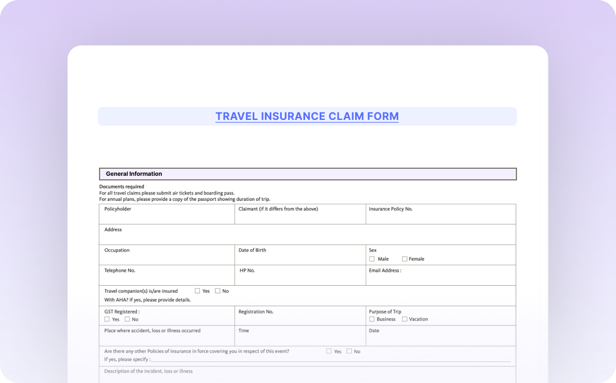This screenshot has height=383, width=616.
Task: Check No for other insurance policies in force
Action: [x=349, y=351]
